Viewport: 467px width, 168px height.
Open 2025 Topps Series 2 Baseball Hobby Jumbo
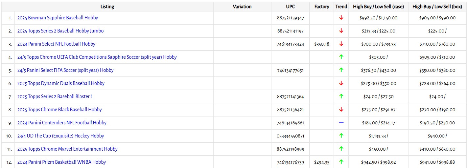(60, 31)
